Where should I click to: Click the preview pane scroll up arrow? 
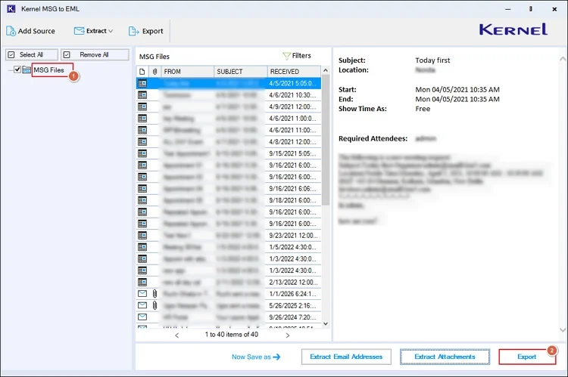tap(562, 59)
